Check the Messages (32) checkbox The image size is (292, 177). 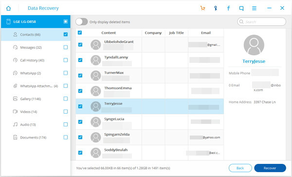66,47
